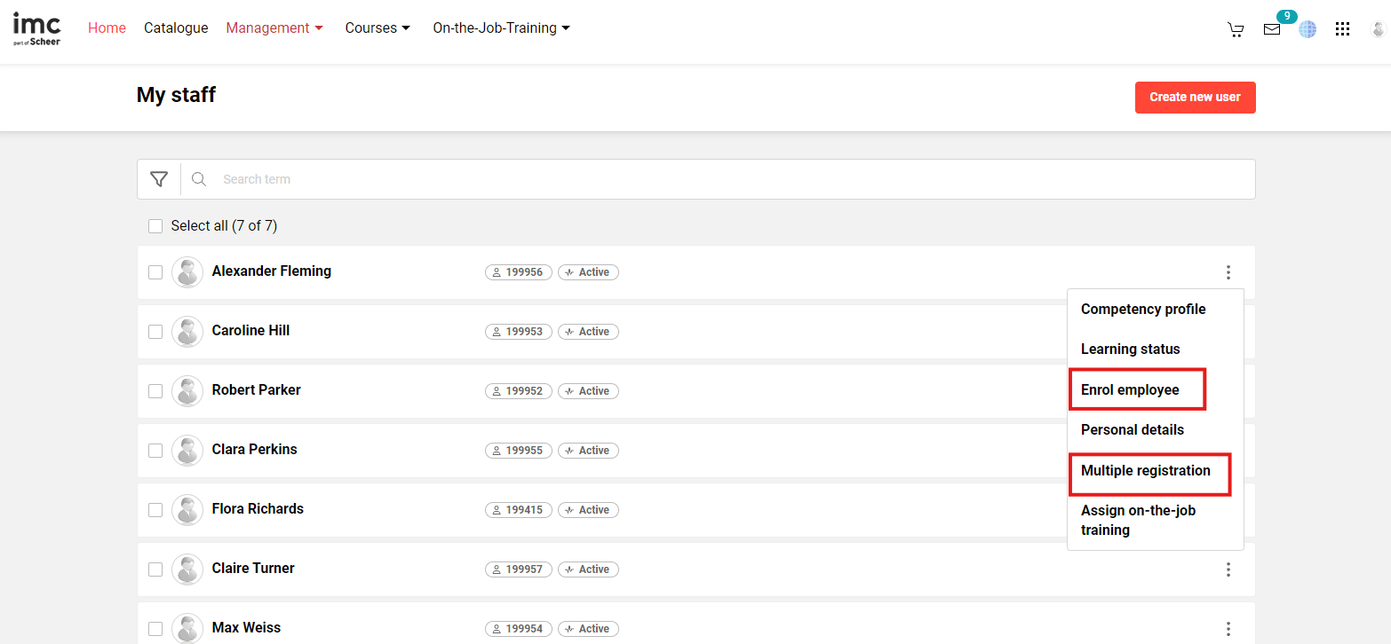Click the language globe icon
1391x644 pixels.
(1308, 29)
